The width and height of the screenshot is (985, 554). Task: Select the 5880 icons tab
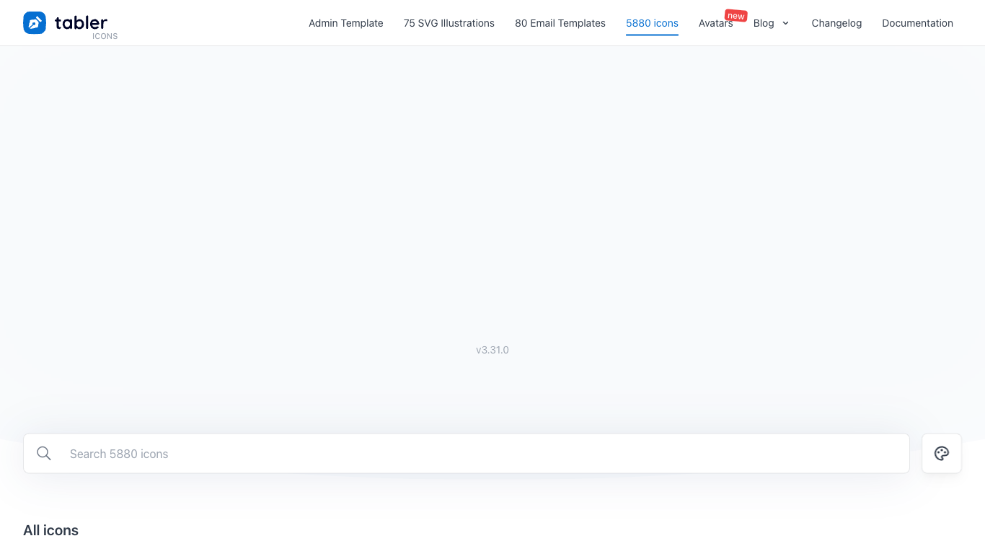652,23
